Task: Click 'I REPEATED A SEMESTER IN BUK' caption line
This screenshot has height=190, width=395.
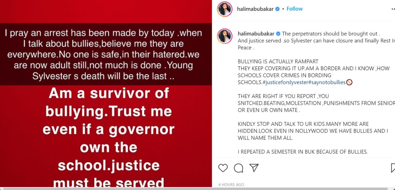Action: 303,152
